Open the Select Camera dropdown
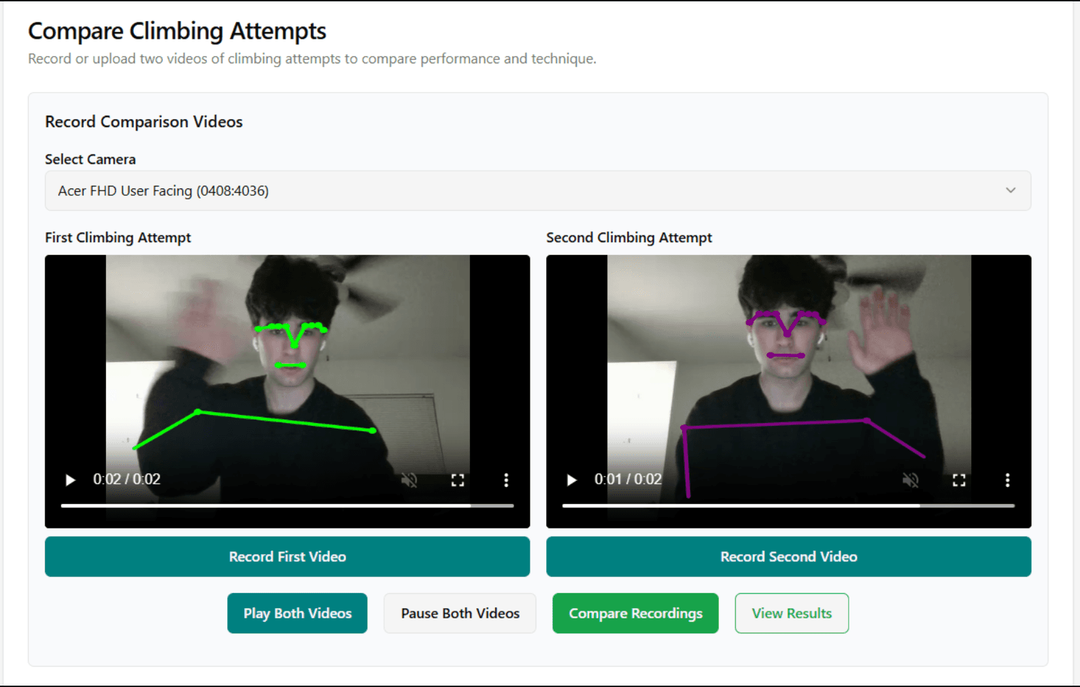1080x687 pixels. pos(537,190)
